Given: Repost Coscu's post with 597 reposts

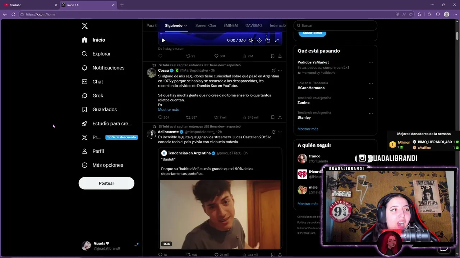Looking at the screenshot, I should (x=191, y=117).
